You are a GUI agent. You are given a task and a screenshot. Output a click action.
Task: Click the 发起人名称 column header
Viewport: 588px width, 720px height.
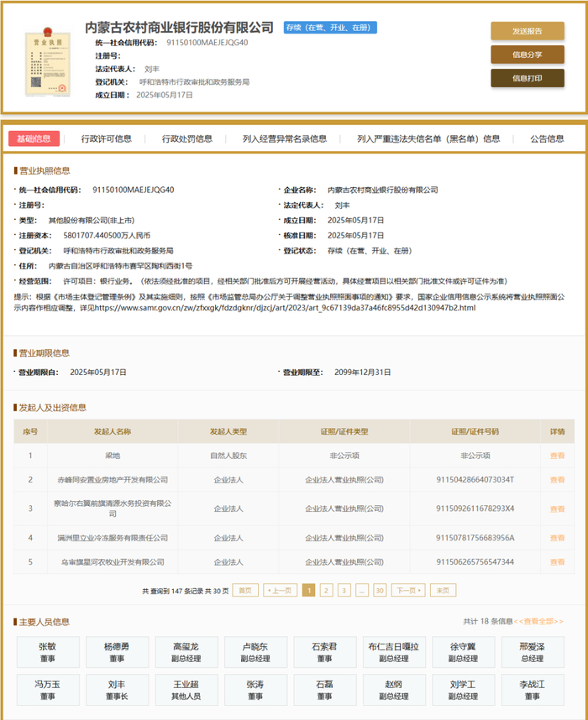[x=113, y=431]
